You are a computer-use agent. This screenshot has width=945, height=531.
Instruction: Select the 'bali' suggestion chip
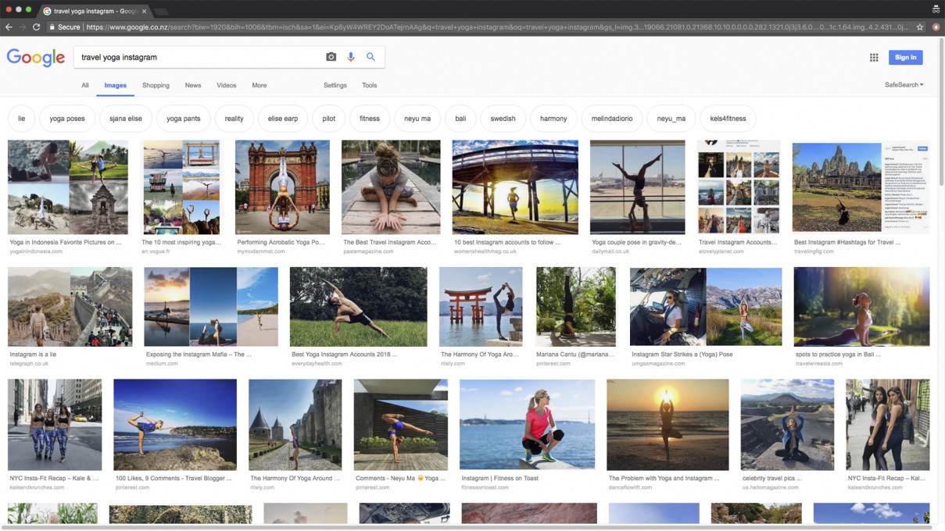460,119
